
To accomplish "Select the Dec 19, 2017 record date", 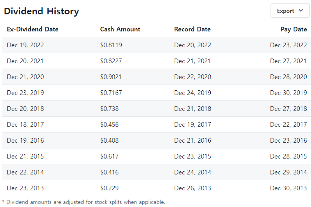I will coord(192,124).
